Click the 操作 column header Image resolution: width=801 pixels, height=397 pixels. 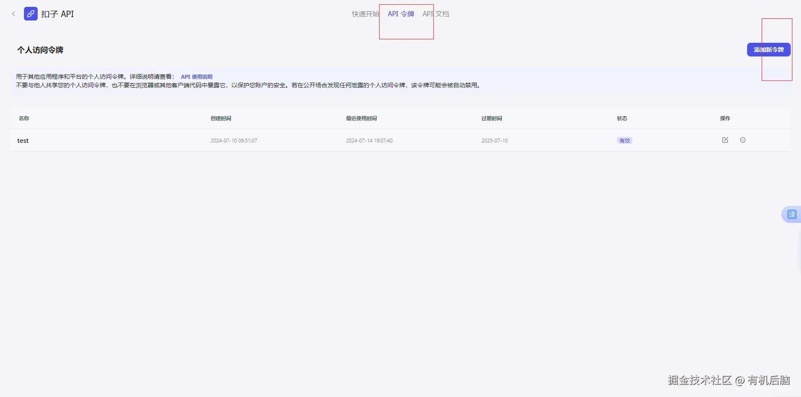(725, 119)
